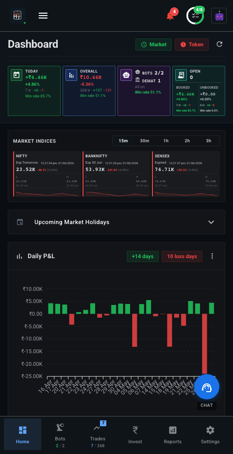Click the +14 days badge

coord(143,256)
